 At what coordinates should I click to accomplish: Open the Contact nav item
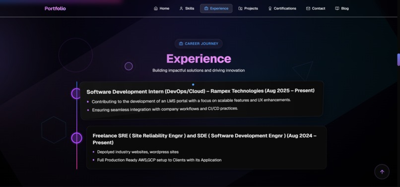pos(316,8)
